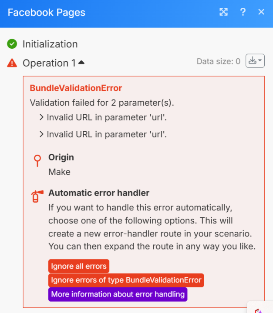This screenshot has width=273, height=313.
Task: Select the Operation 1 label
Action: [x=49, y=63]
